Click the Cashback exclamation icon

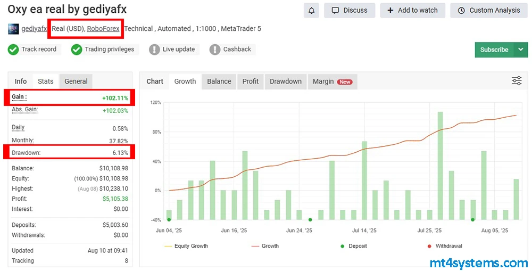[x=215, y=50]
